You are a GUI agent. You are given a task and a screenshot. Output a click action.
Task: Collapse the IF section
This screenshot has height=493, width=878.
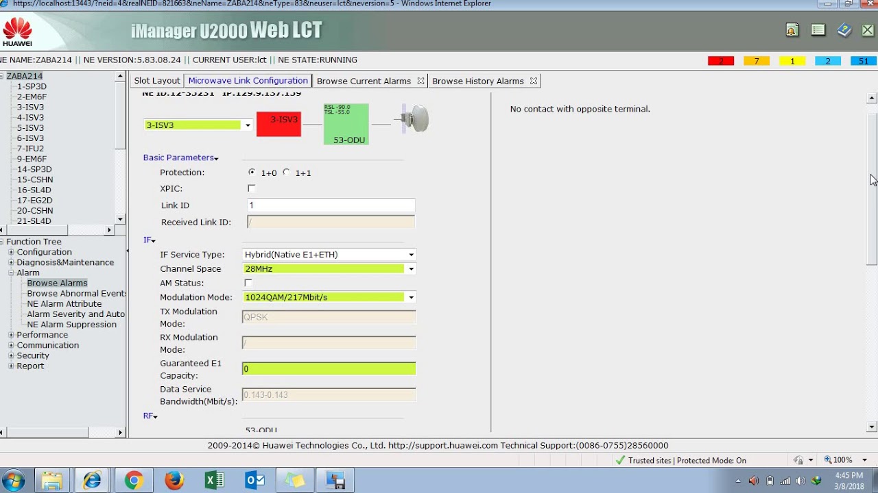pos(150,240)
